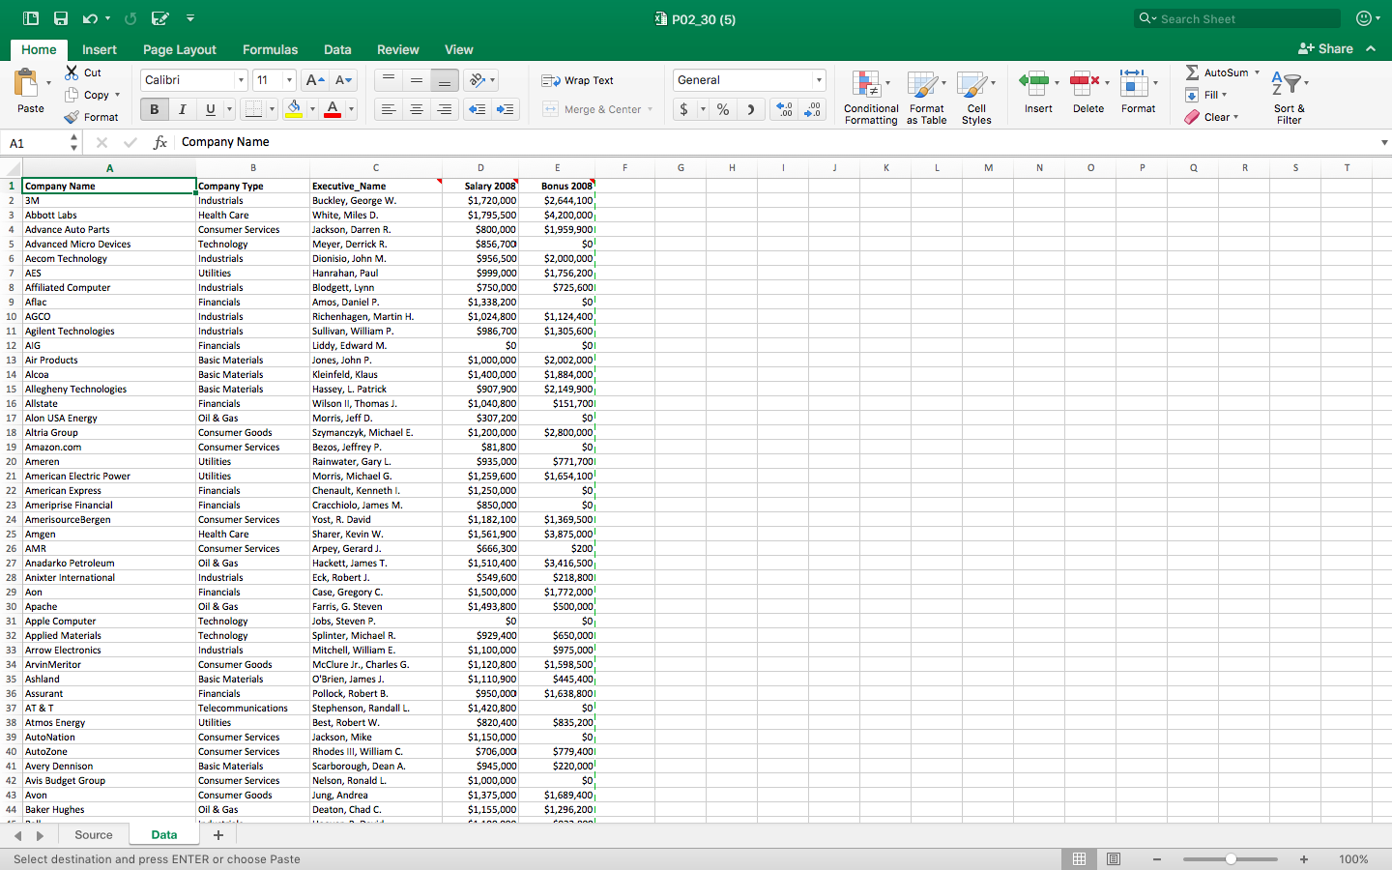Image resolution: width=1392 pixels, height=870 pixels.
Task: Click the Increase indent icon
Action: pyautogui.click(x=506, y=109)
